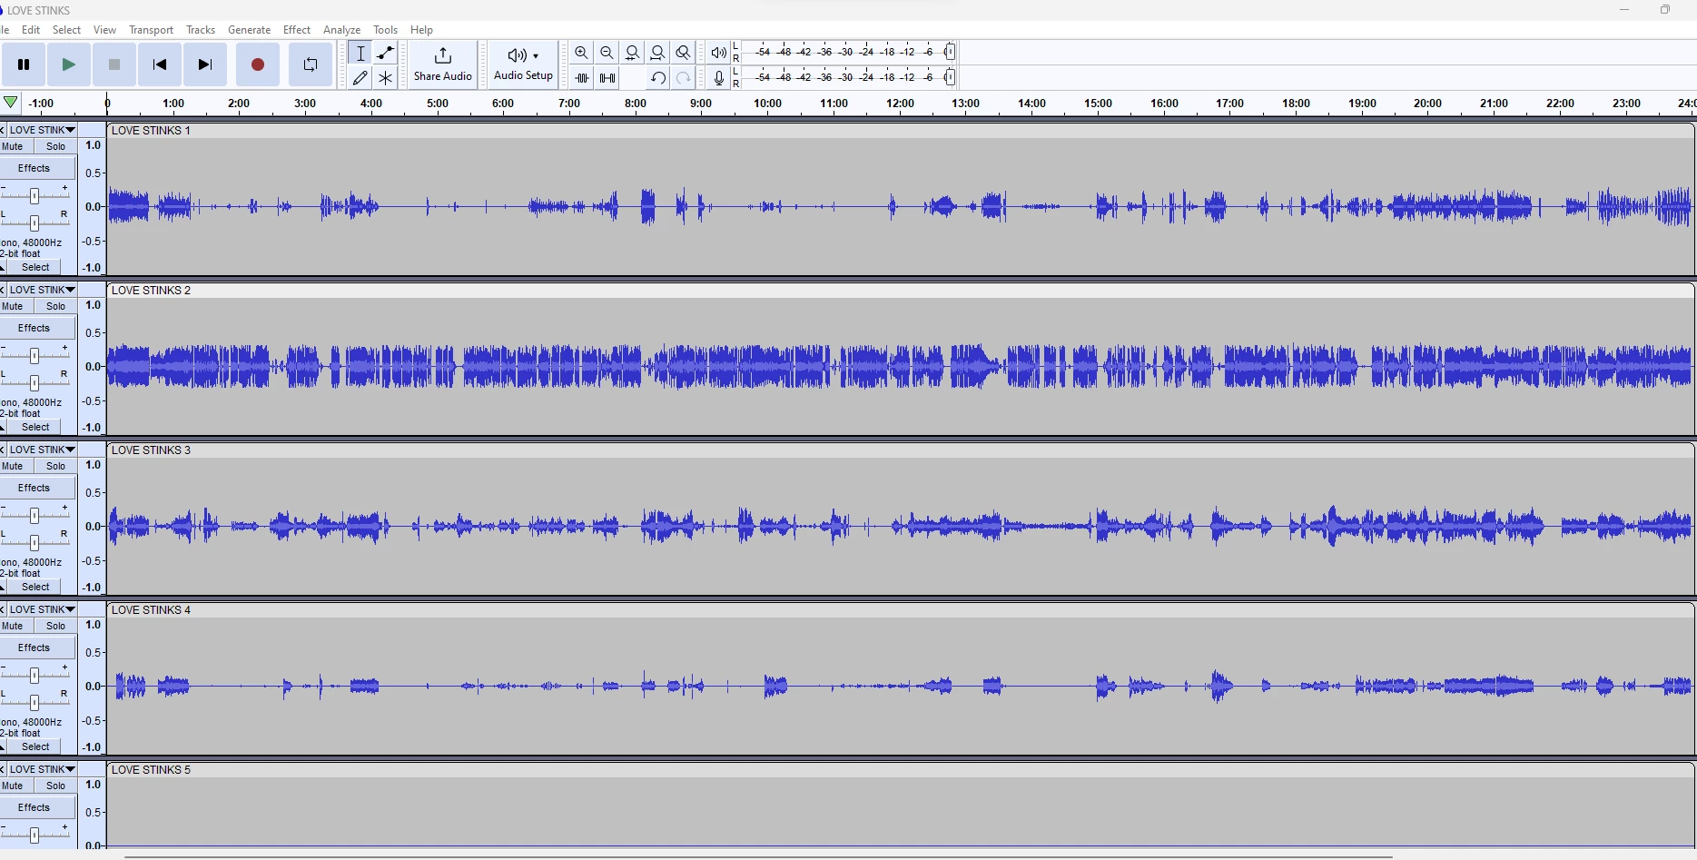Select the Selection (I-beam) tool
The height and width of the screenshot is (860, 1697).
pos(360,53)
